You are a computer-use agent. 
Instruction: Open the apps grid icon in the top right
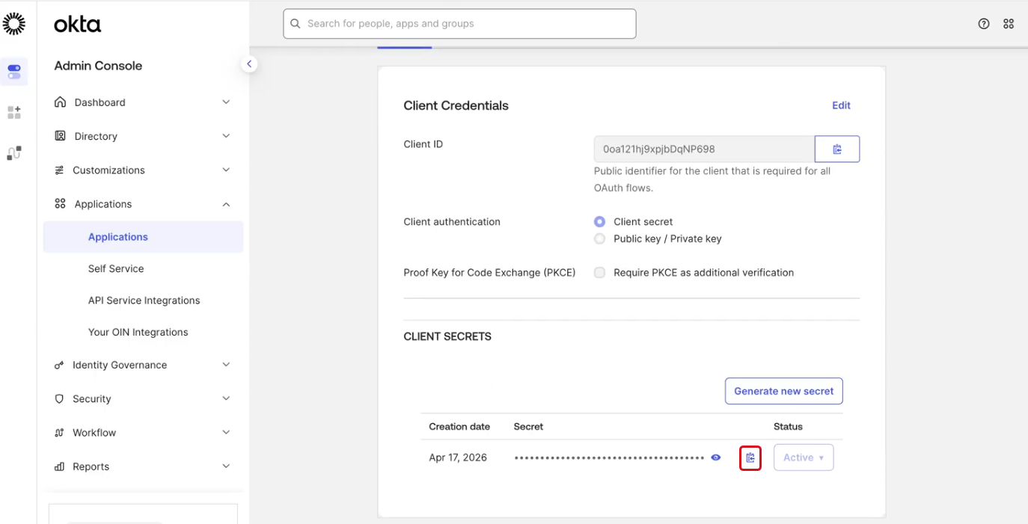1009,24
